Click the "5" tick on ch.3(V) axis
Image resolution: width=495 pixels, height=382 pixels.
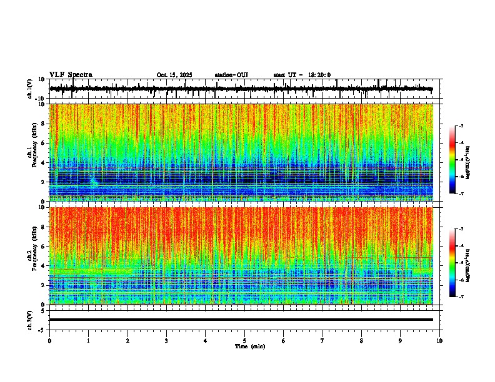[43, 311]
